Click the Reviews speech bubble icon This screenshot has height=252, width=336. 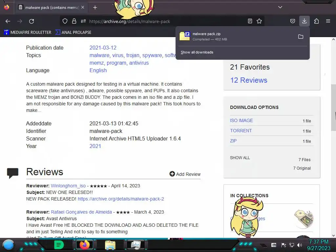[13, 173]
